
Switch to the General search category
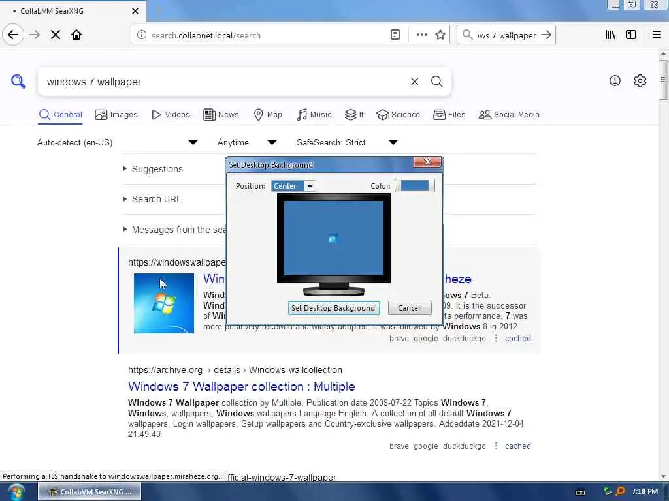[x=60, y=115]
